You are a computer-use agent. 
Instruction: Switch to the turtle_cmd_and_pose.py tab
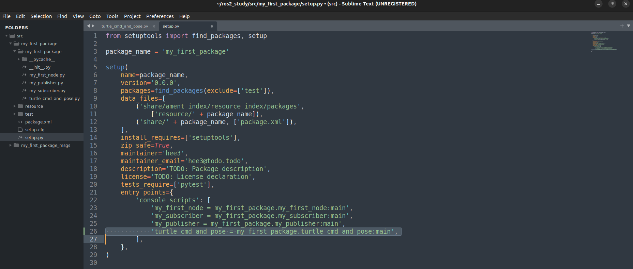coord(125,26)
